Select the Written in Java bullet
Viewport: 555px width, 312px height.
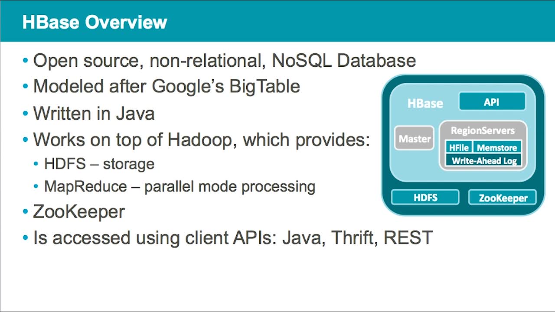94,113
